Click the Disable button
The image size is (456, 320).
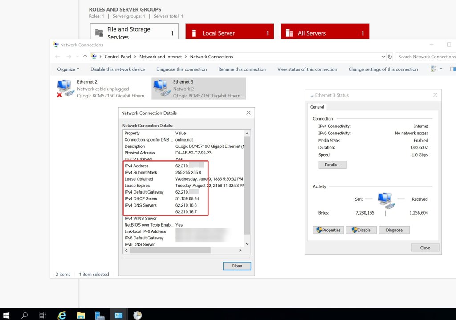(x=361, y=230)
